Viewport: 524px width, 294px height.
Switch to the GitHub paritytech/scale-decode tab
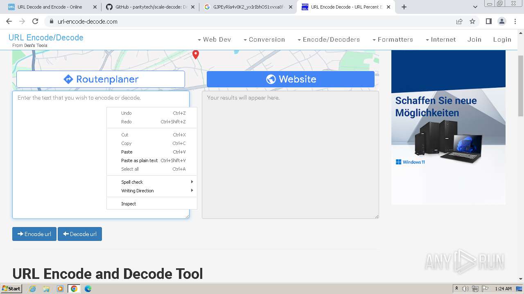(x=149, y=7)
